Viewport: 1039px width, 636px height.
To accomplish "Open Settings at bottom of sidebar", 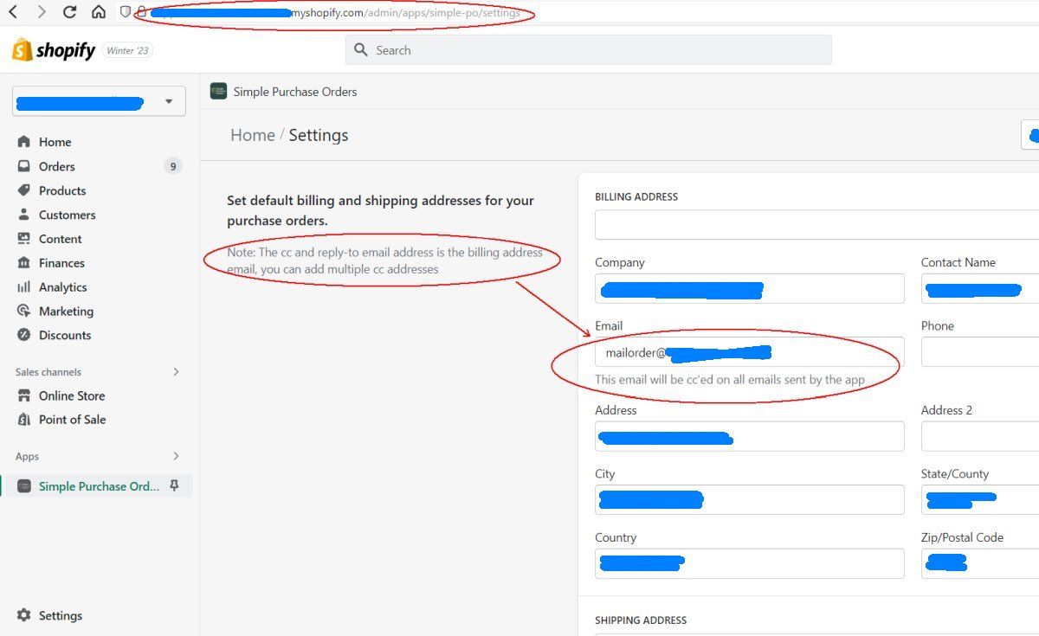I will point(61,616).
